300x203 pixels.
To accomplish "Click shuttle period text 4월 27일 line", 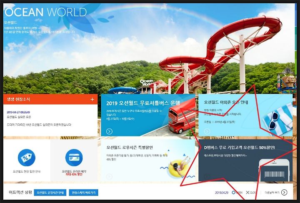I will coord(120,119).
